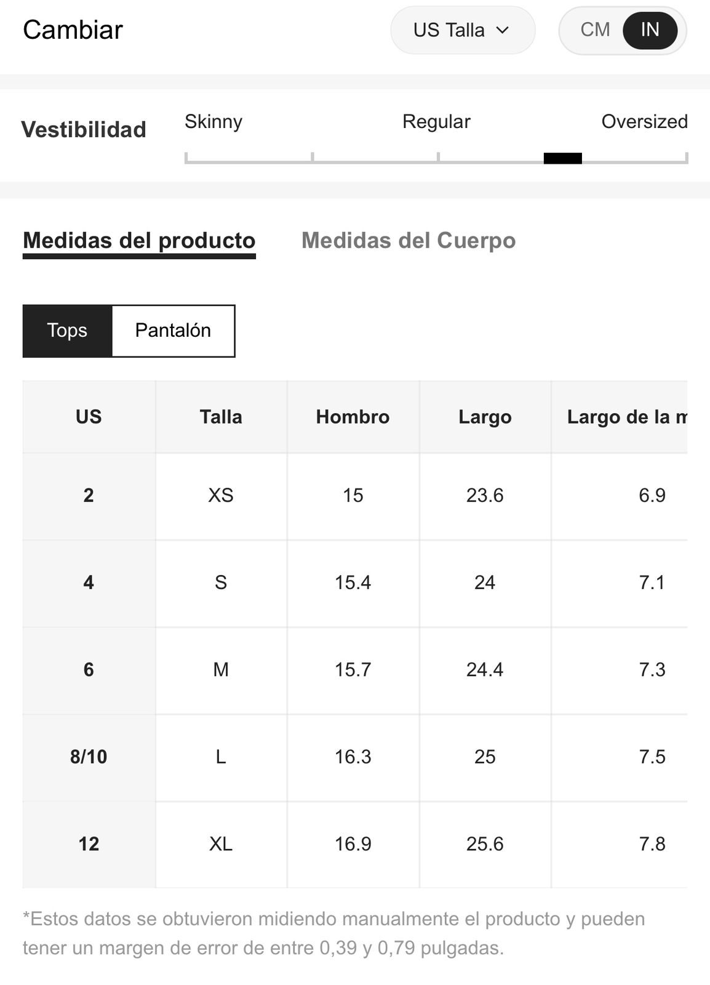Screen dimensions: 710x985
Task: Open the Medidas del producto tab
Action: point(139,241)
